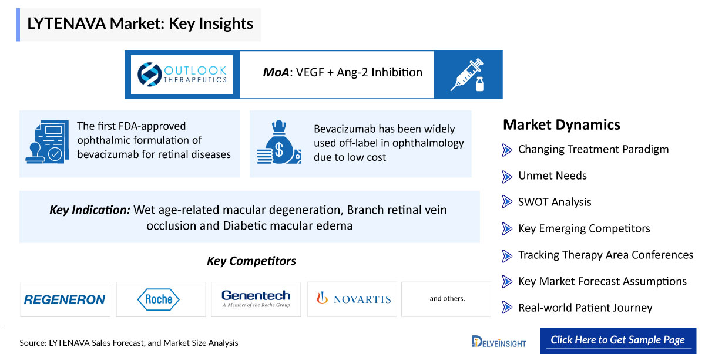The image size is (705, 354).
Task: Select Tracking Therapy Area Conferences
Action: coord(606,255)
